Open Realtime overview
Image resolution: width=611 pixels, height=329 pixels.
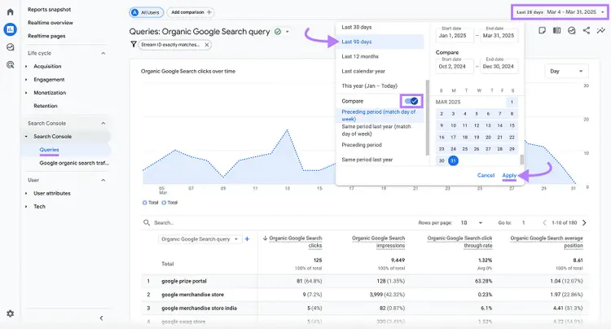coord(51,23)
